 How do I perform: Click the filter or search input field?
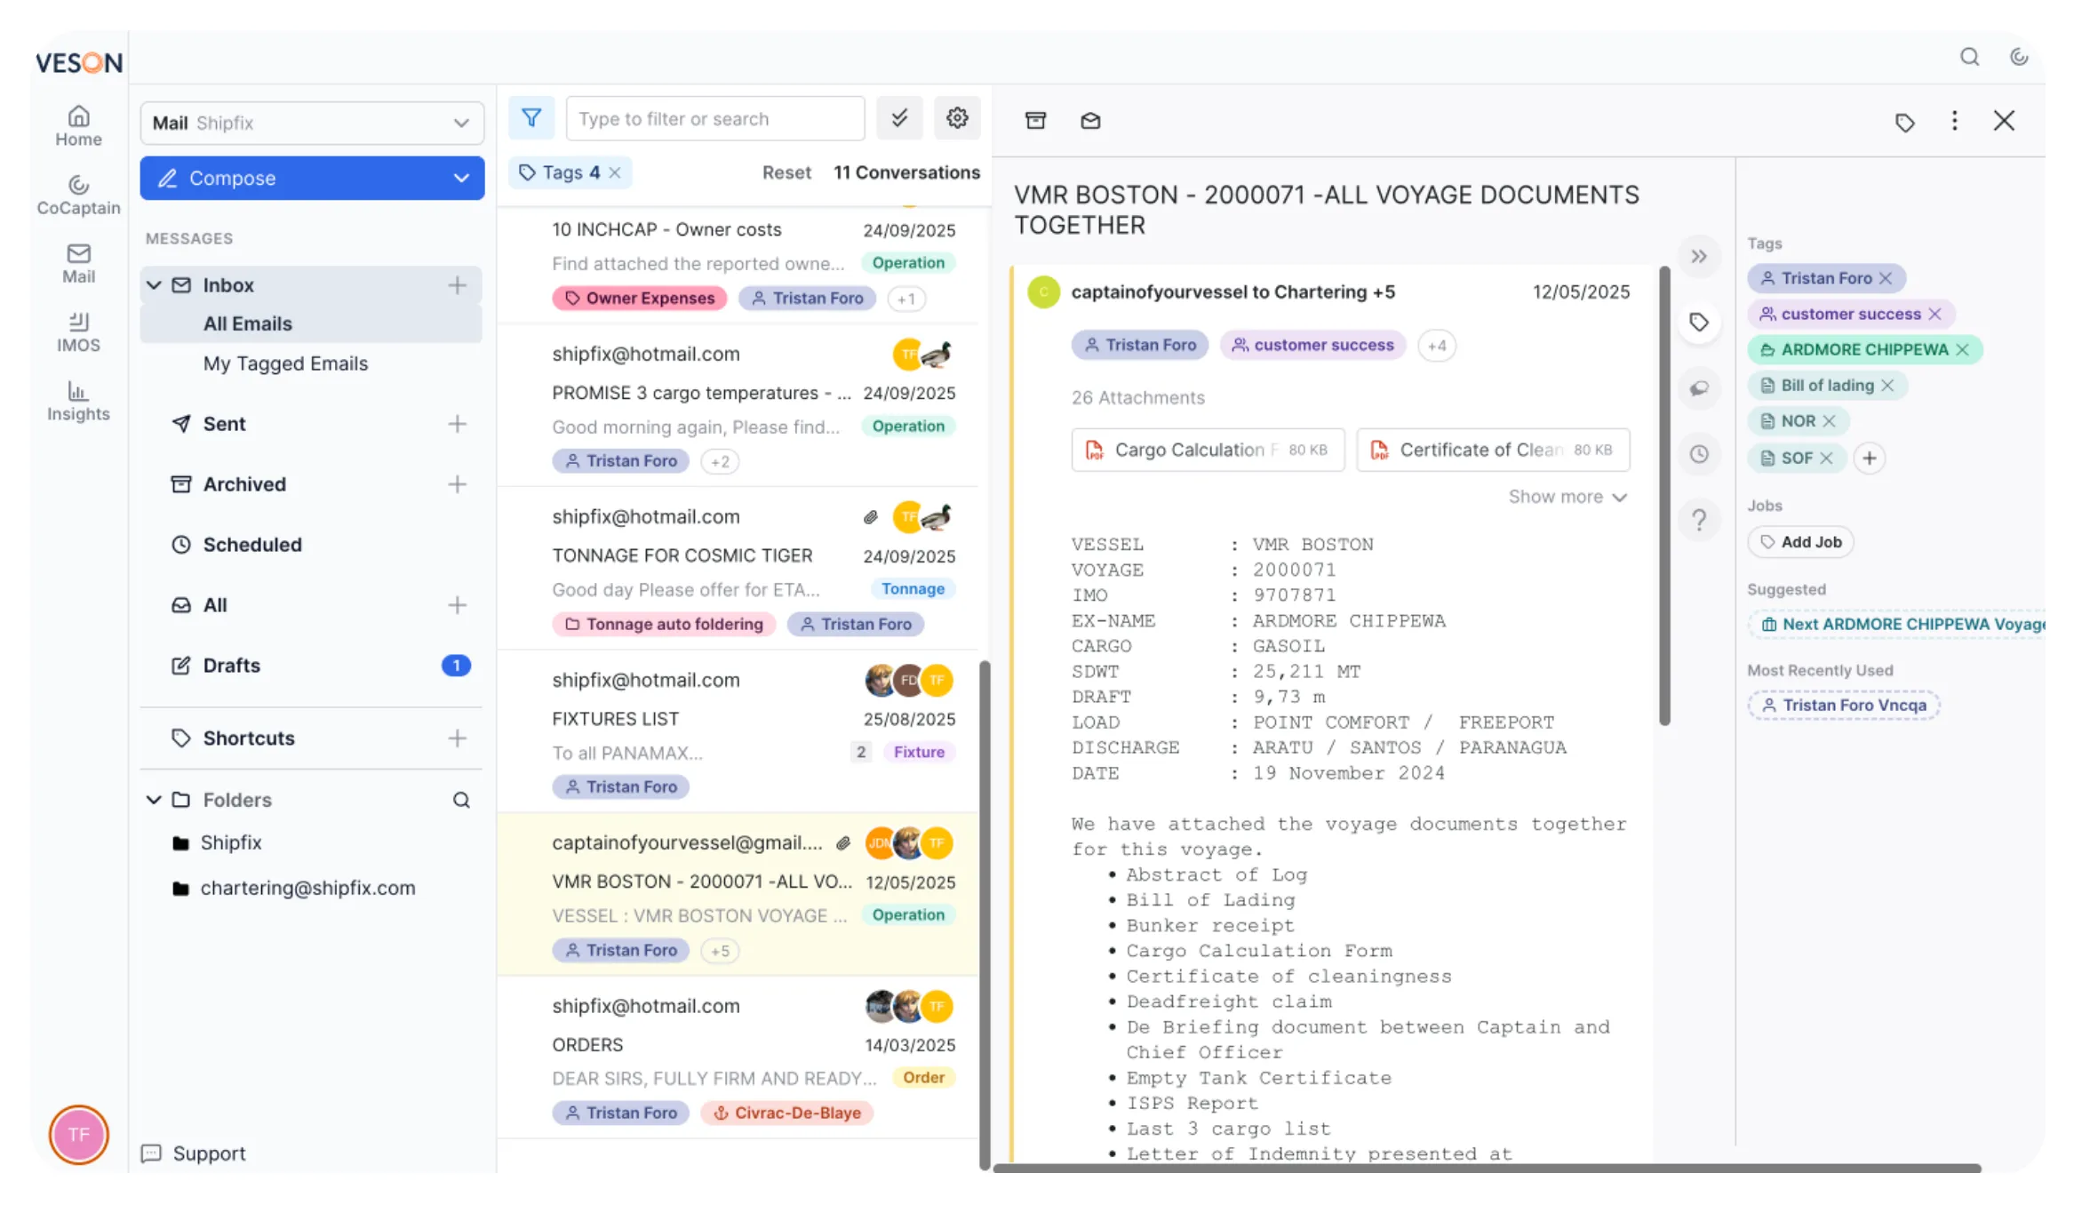(715, 118)
